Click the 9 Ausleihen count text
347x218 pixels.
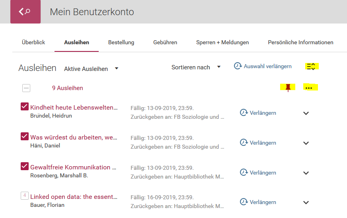[x=68, y=88]
